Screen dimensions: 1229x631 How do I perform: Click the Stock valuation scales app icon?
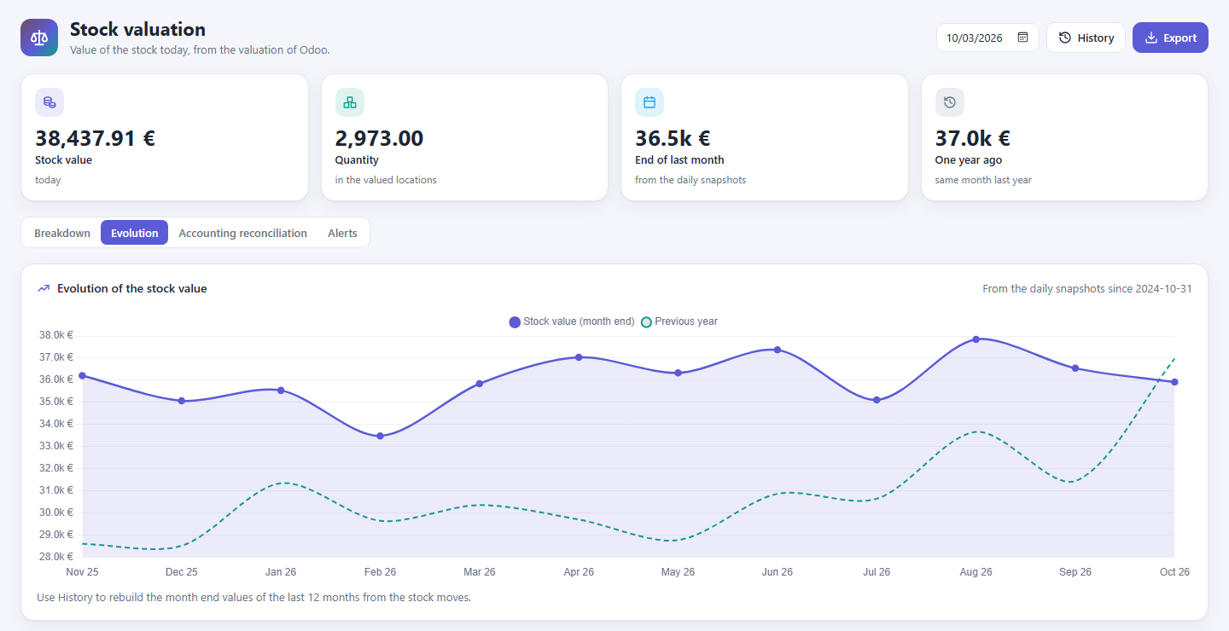coord(39,38)
